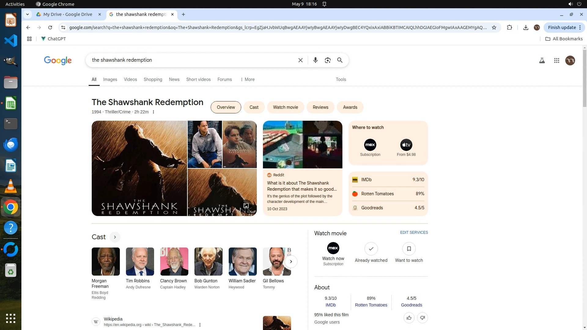Toggle Want to watch bookmark
587x330 pixels.
coord(409,249)
